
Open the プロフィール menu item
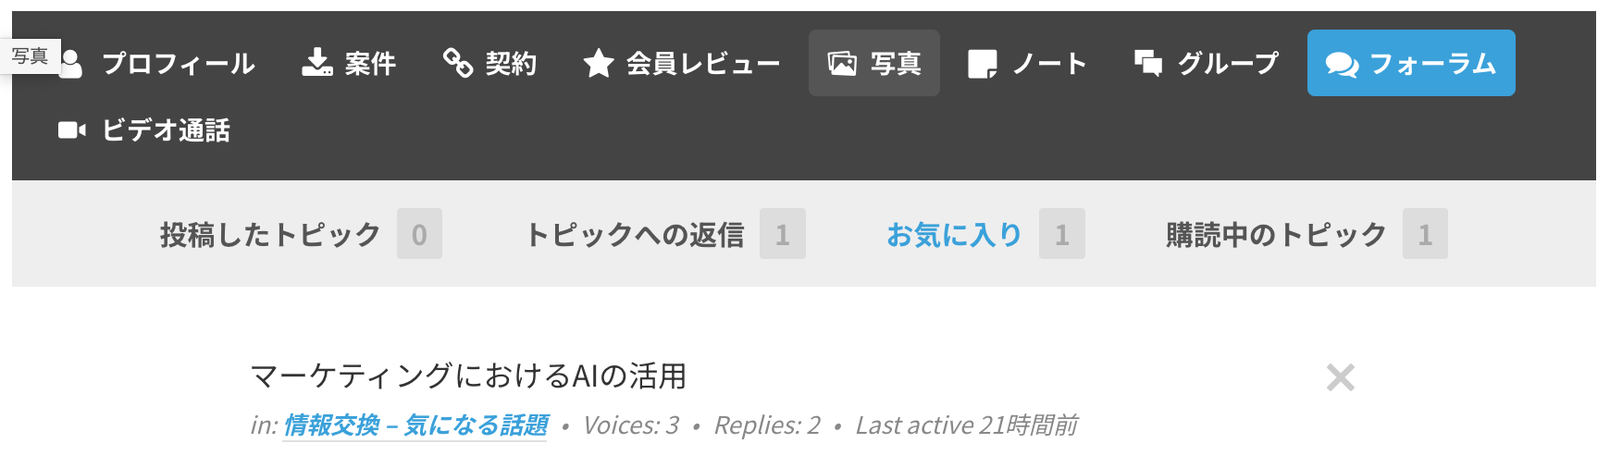(157, 63)
